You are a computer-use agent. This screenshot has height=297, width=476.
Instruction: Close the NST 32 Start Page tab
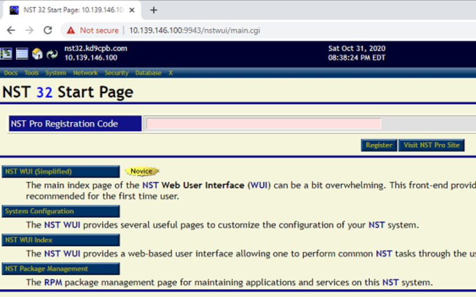click(132, 10)
